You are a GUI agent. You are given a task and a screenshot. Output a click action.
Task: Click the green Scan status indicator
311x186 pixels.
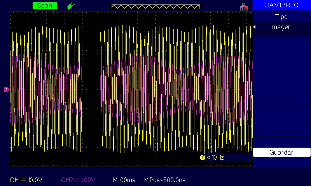[x=45, y=5]
